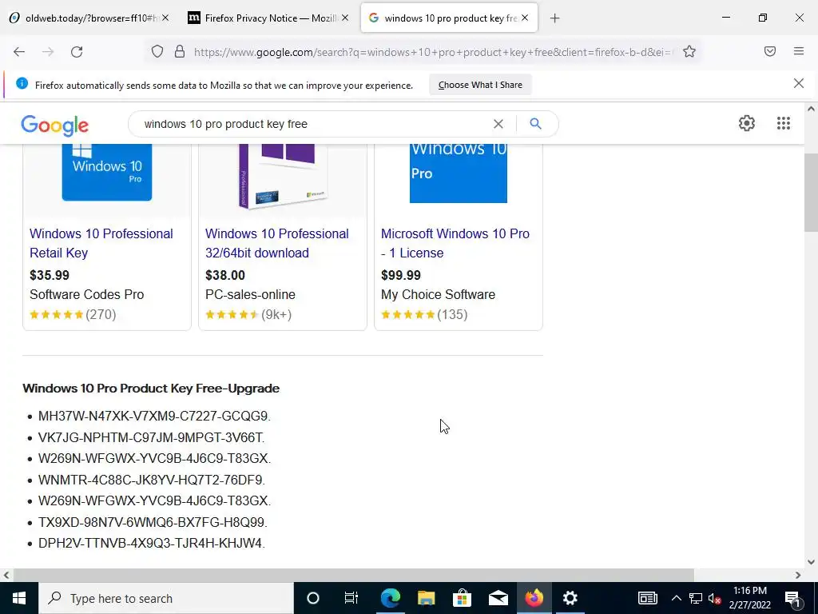Image resolution: width=818 pixels, height=614 pixels.
Task: Click the scroll right arrow
Action: (x=798, y=575)
